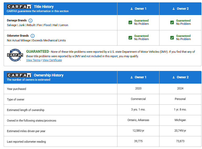The height and width of the screenshot is (149, 202).
Task: Click Owner 1 Damage Brands green checkmark
Action: click(130, 22)
